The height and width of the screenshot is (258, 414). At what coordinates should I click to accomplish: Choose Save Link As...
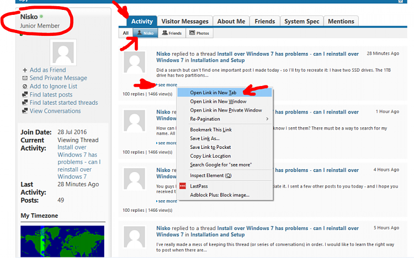(225, 138)
